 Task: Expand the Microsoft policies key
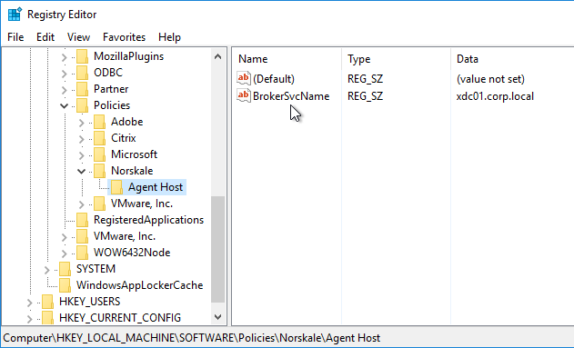click(x=81, y=154)
